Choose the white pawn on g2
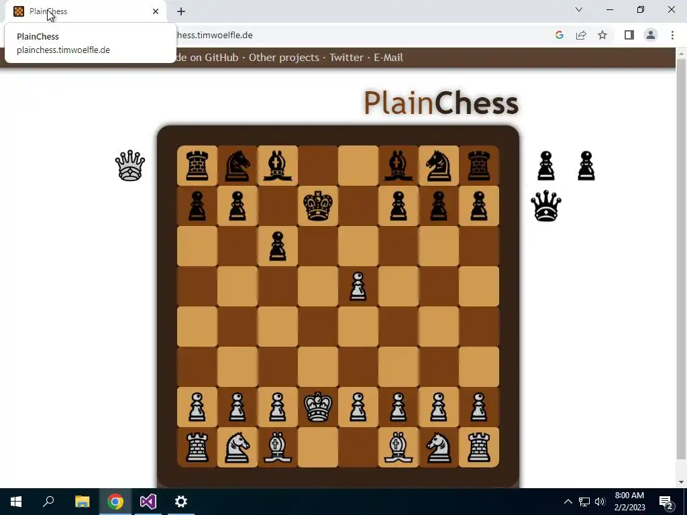This screenshot has width=687, height=515. pos(439,407)
